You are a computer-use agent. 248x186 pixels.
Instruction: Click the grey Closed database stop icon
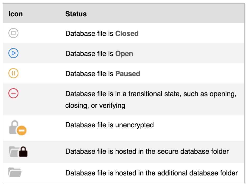tap(13, 33)
